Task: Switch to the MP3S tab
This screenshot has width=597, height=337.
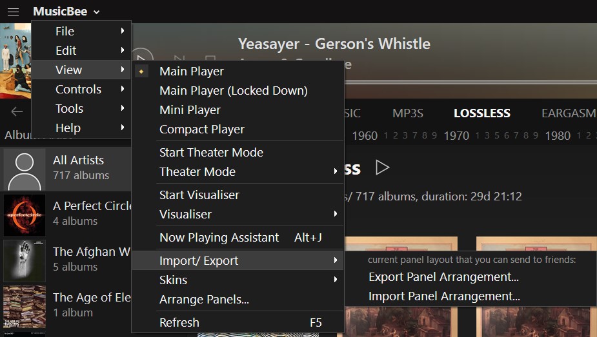Action: tap(408, 113)
